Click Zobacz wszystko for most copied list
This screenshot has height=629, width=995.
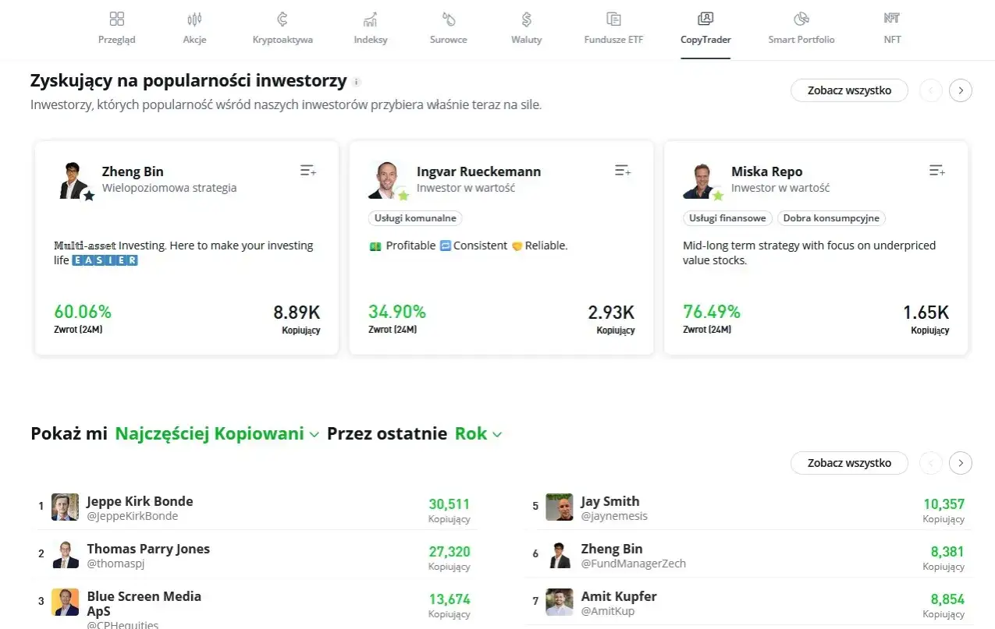[849, 463]
